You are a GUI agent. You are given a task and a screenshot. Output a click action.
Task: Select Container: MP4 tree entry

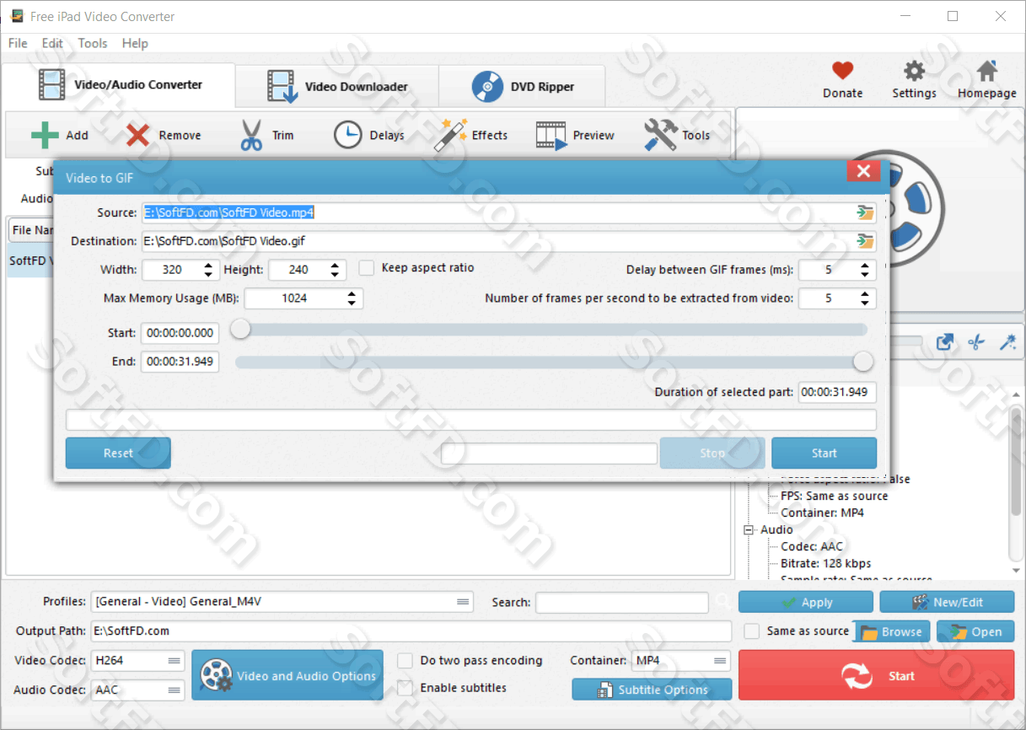[822, 513]
